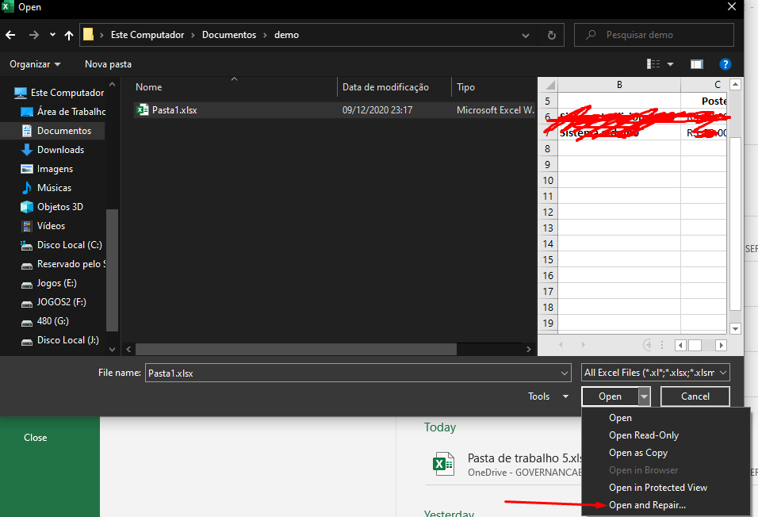Viewport: 758px width, 517px height.
Task: Open Disco Local (C:) drive
Action: click(61, 245)
